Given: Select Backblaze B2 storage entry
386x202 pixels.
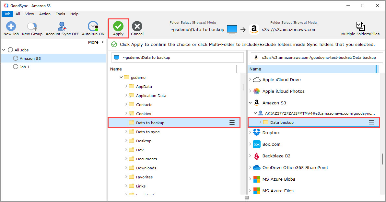Looking at the screenshot, I should point(276,156).
